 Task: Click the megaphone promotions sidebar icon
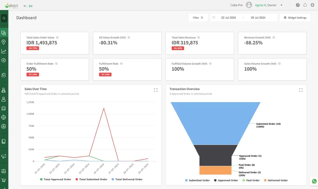point(4,156)
